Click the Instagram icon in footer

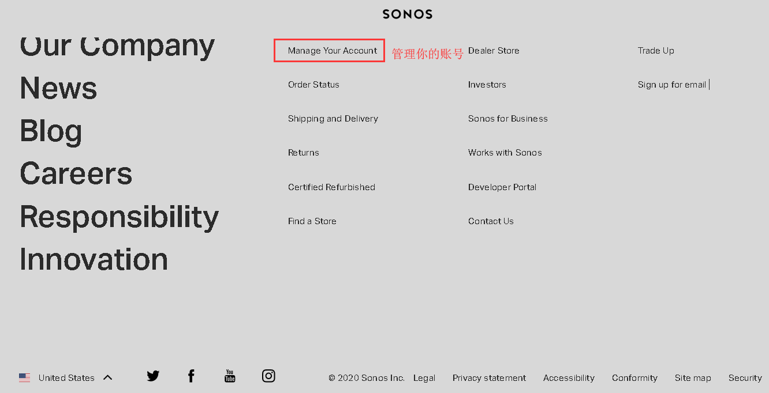click(x=268, y=376)
